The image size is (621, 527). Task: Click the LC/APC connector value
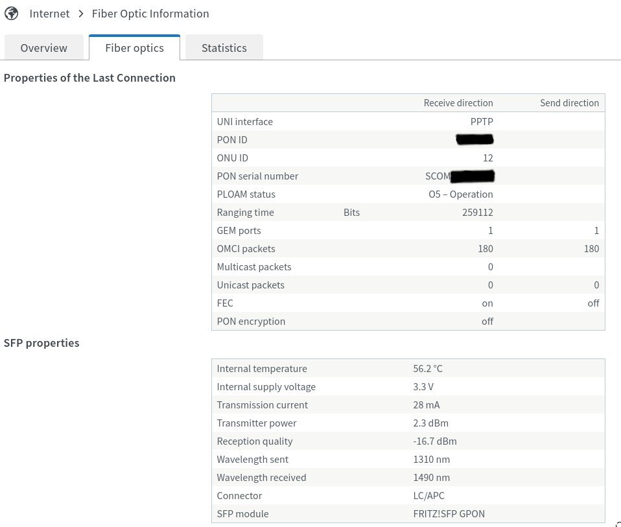pyautogui.click(x=430, y=496)
